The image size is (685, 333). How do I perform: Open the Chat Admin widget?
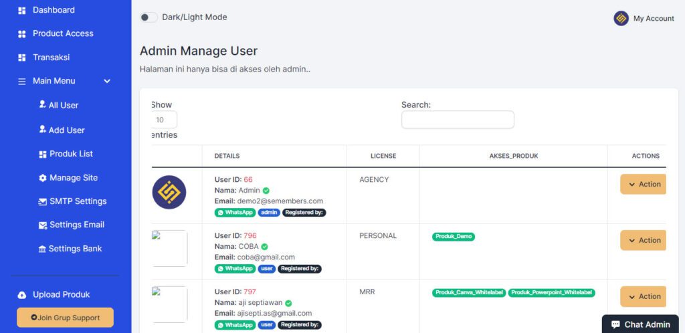click(640, 324)
